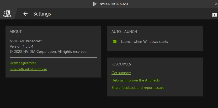
Task: Click the NVIDIA logo icon
Action: coord(7,14)
